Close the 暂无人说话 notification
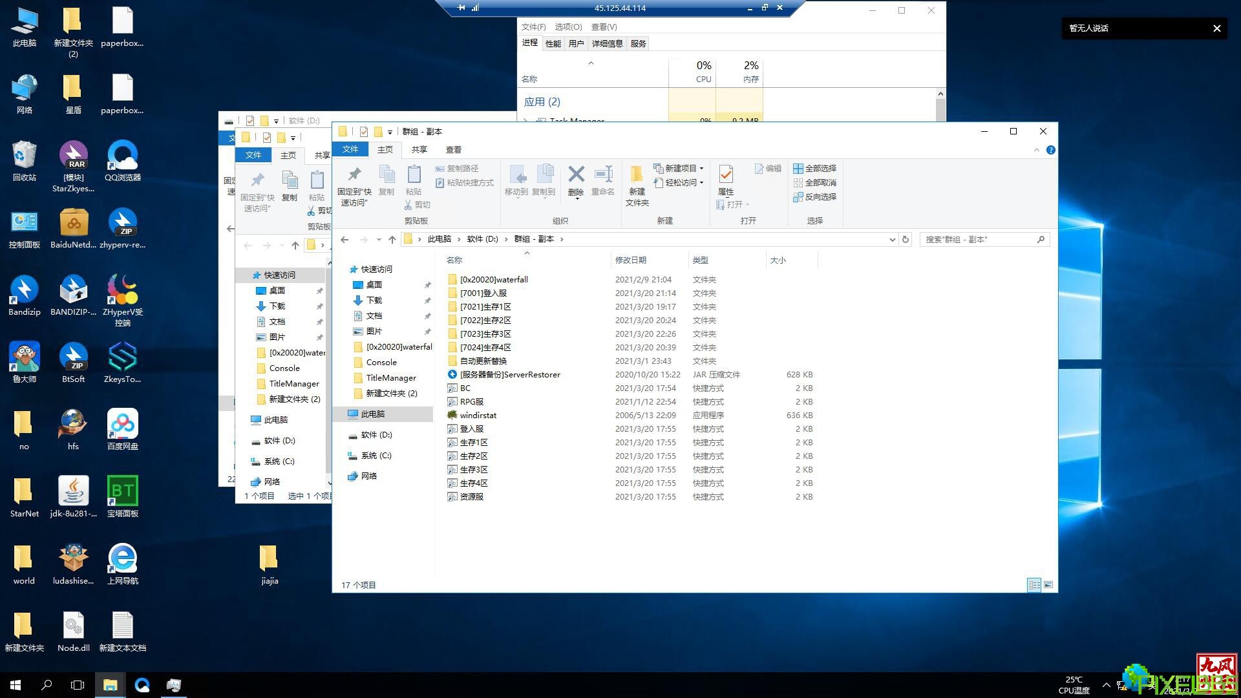This screenshot has width=1241, height=698. [x=1217, y=28]
